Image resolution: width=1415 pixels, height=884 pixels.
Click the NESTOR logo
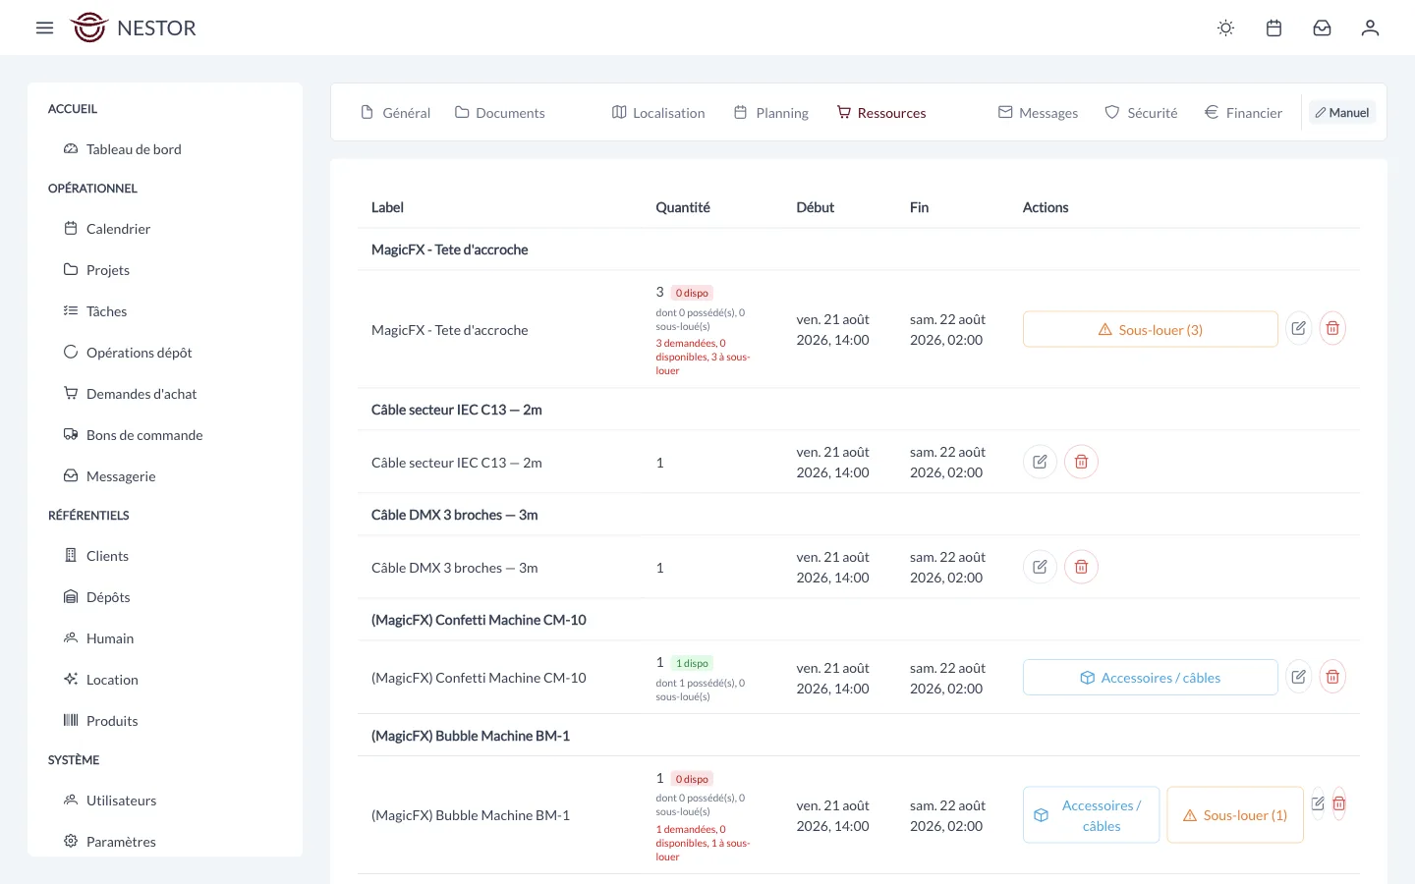(134, 28)
